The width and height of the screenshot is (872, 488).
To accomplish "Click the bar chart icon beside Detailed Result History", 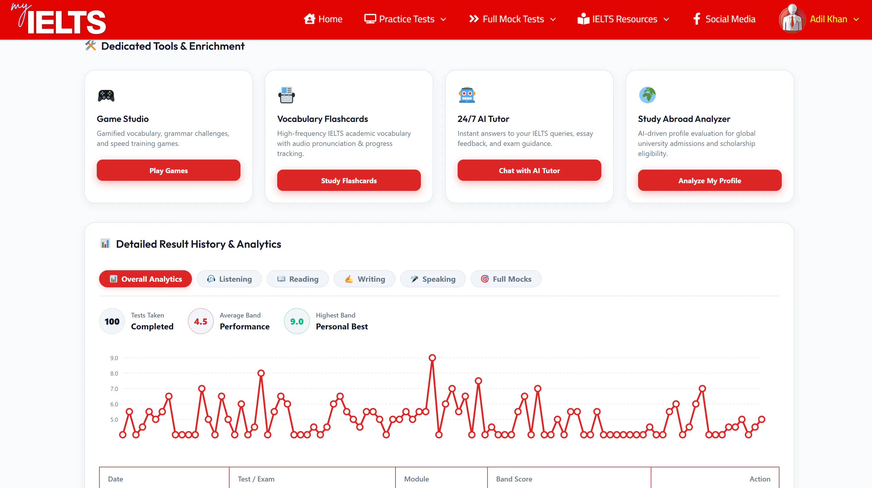I will pyautogui.click(x=105, y=244).
